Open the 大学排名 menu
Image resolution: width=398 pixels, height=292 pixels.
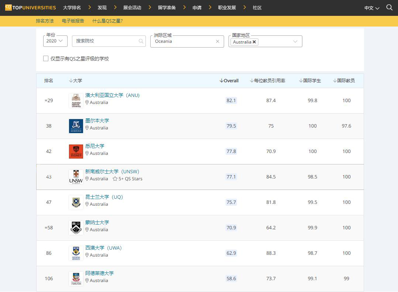tap(71, 7)
